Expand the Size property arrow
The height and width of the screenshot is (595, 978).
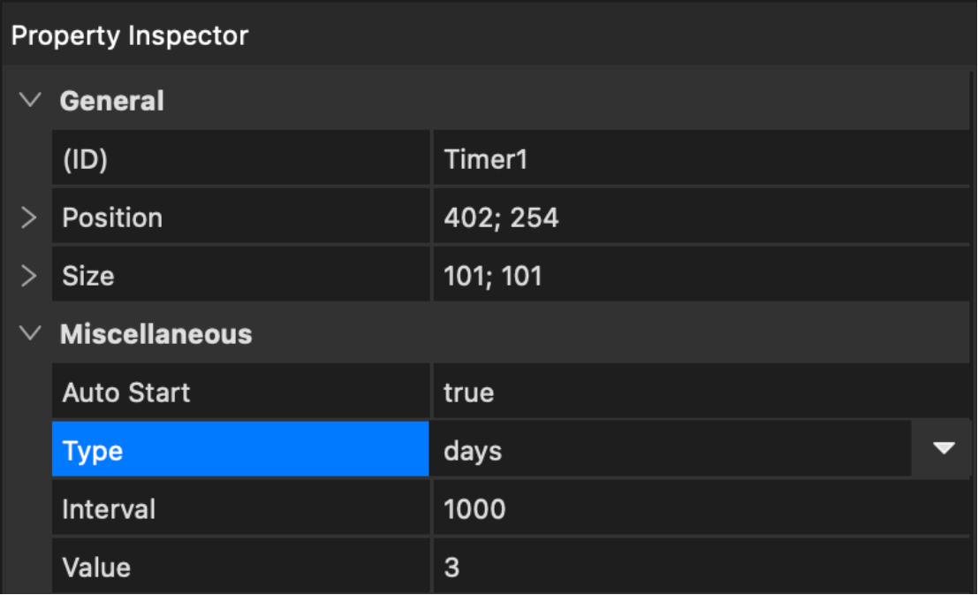coord(29,276)
